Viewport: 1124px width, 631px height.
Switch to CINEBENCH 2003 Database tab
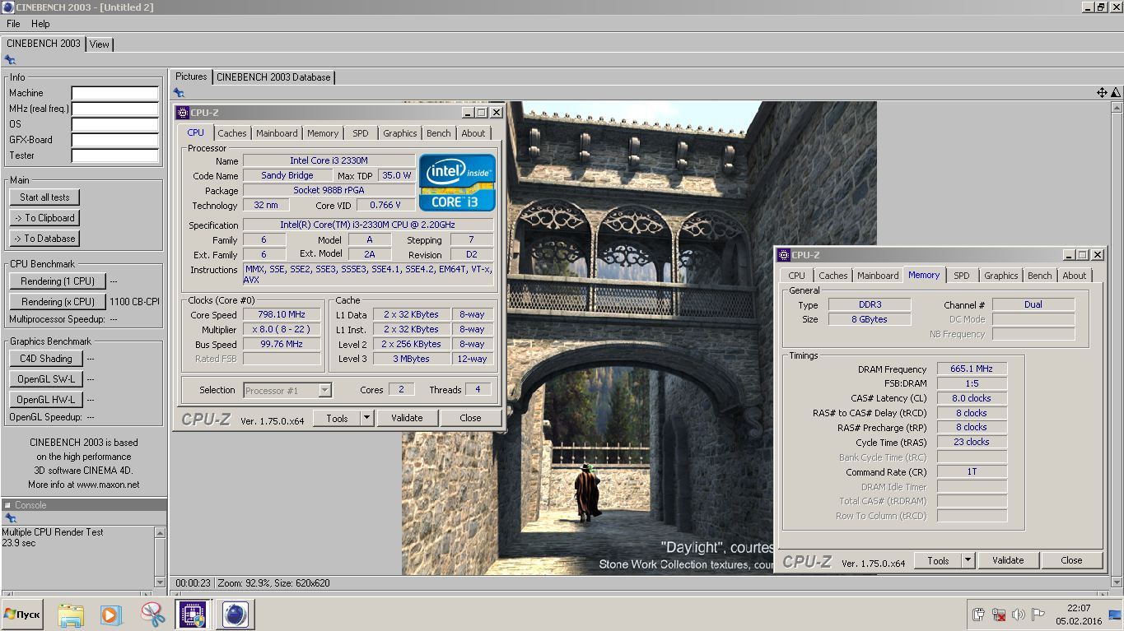pyautogui.click(x=273, y=77)
